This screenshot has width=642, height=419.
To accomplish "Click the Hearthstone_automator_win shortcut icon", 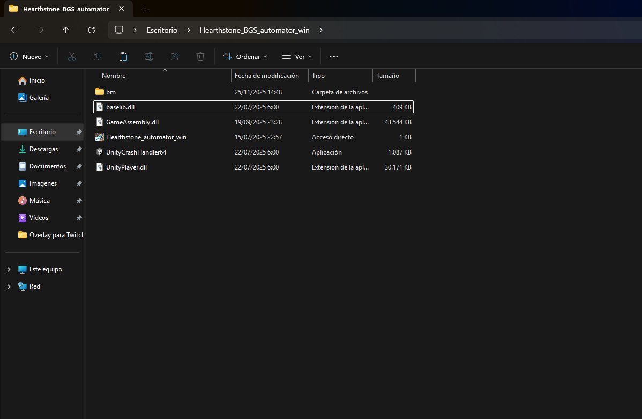I will (x=100, y=137).
